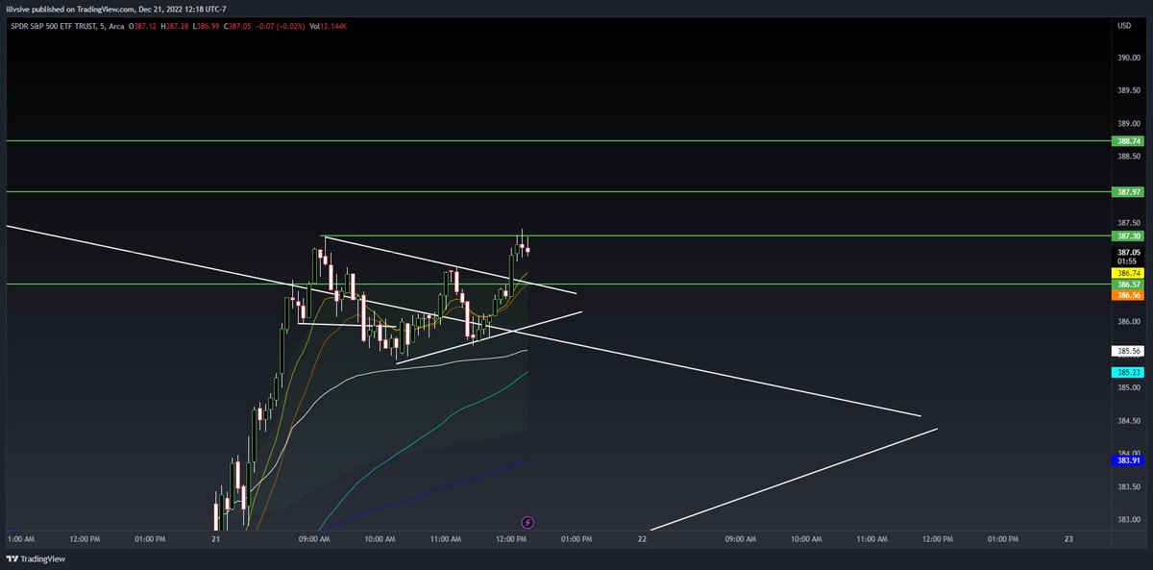Click the 386.00 price scale tick

tap(1128, 322)
